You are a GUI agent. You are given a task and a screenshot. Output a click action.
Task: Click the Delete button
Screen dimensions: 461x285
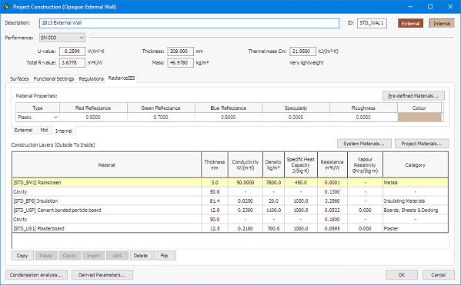coord(141,256)
